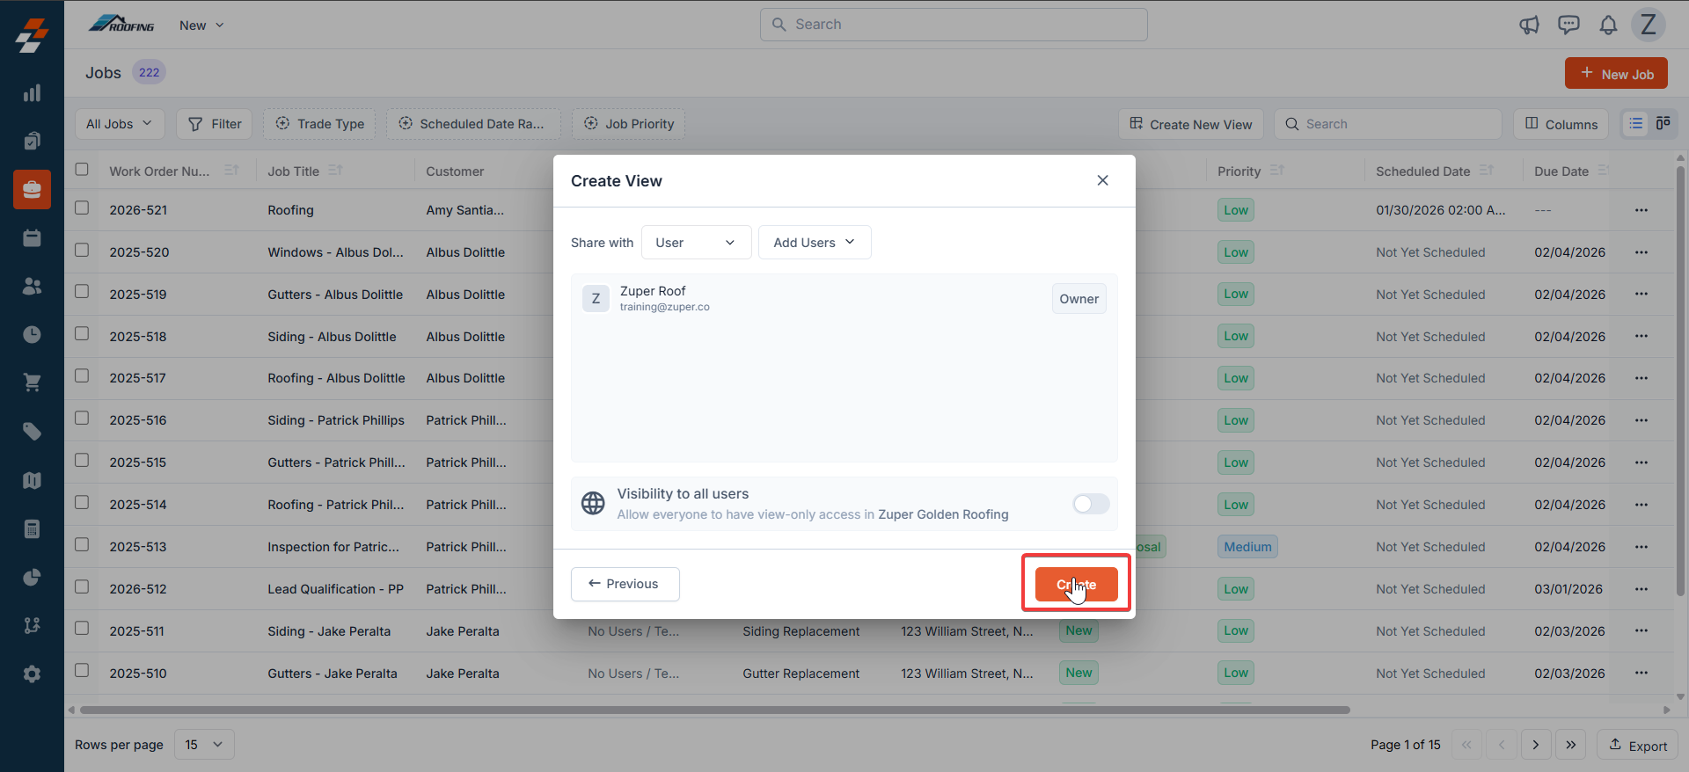Open the calculator icon in sidebar
The width and height of the screenshot is (1689, 772).
click(32, 528)
